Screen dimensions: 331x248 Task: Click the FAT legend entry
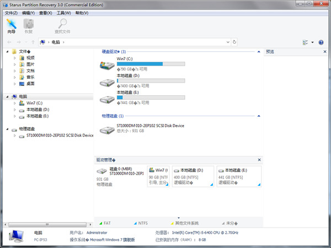pyautogui.click(x=105, y=223)
